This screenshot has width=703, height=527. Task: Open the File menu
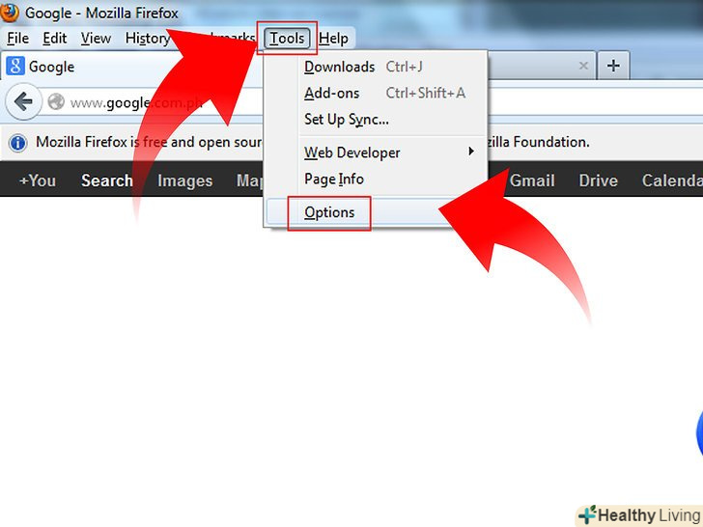[x=18, y=39]
